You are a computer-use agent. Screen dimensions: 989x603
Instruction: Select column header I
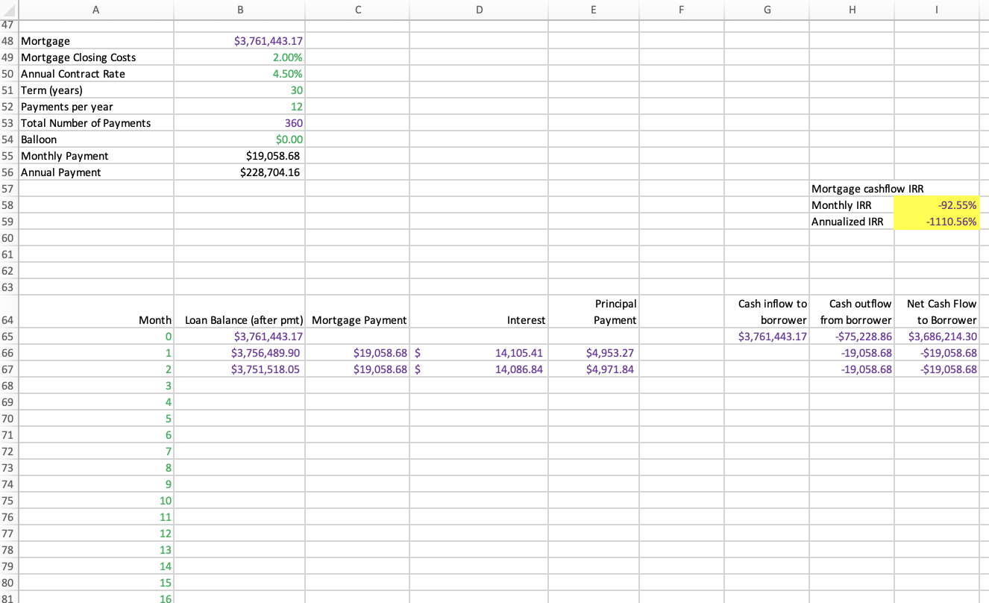[x=936, y=10]
